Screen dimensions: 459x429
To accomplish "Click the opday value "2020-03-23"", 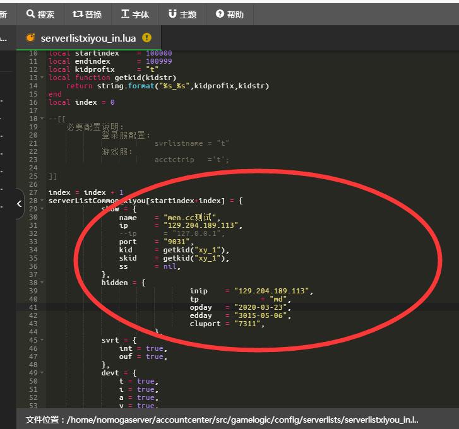I will tap(260, 307).
